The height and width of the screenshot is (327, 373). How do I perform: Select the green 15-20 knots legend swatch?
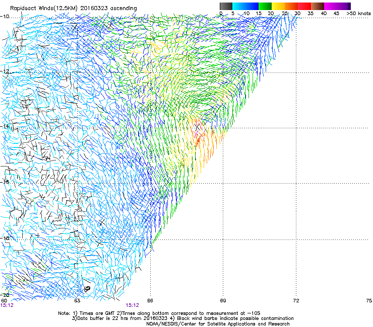(265, 6)
